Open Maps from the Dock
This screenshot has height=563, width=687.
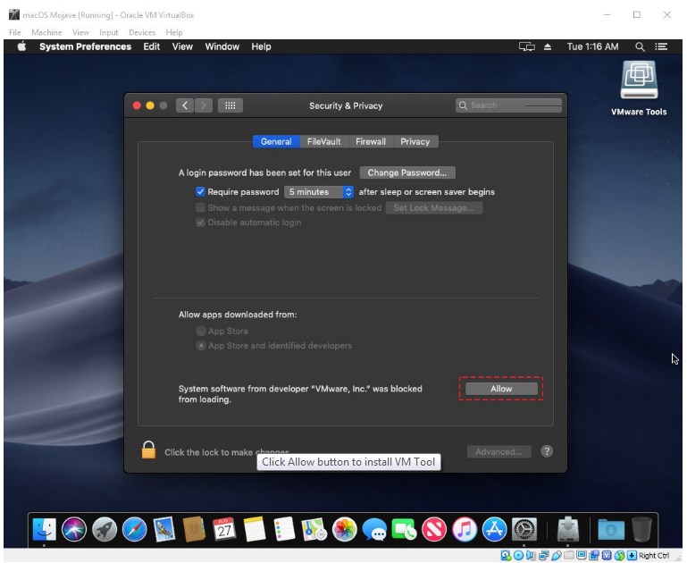pos(314,529)
